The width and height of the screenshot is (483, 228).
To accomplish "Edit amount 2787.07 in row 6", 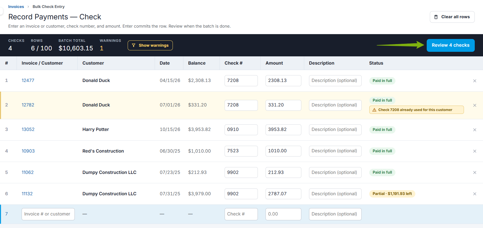I will pos(283,194).
